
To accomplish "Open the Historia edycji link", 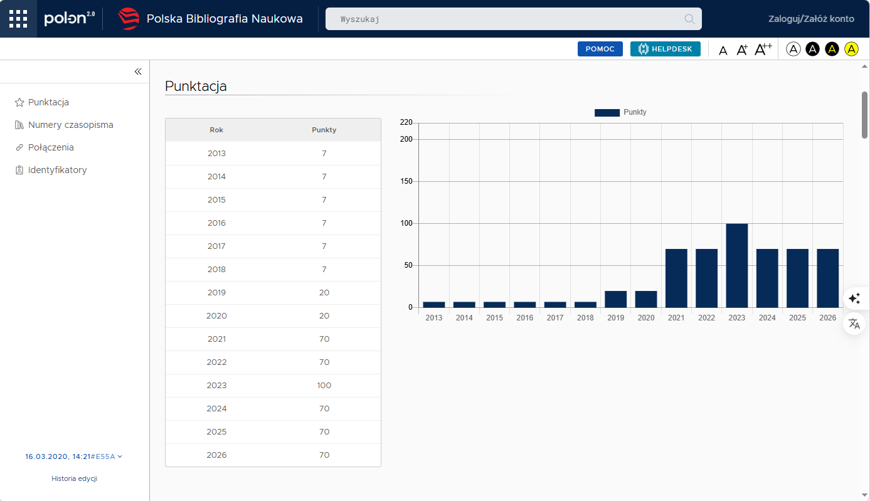I will point(74,478).
